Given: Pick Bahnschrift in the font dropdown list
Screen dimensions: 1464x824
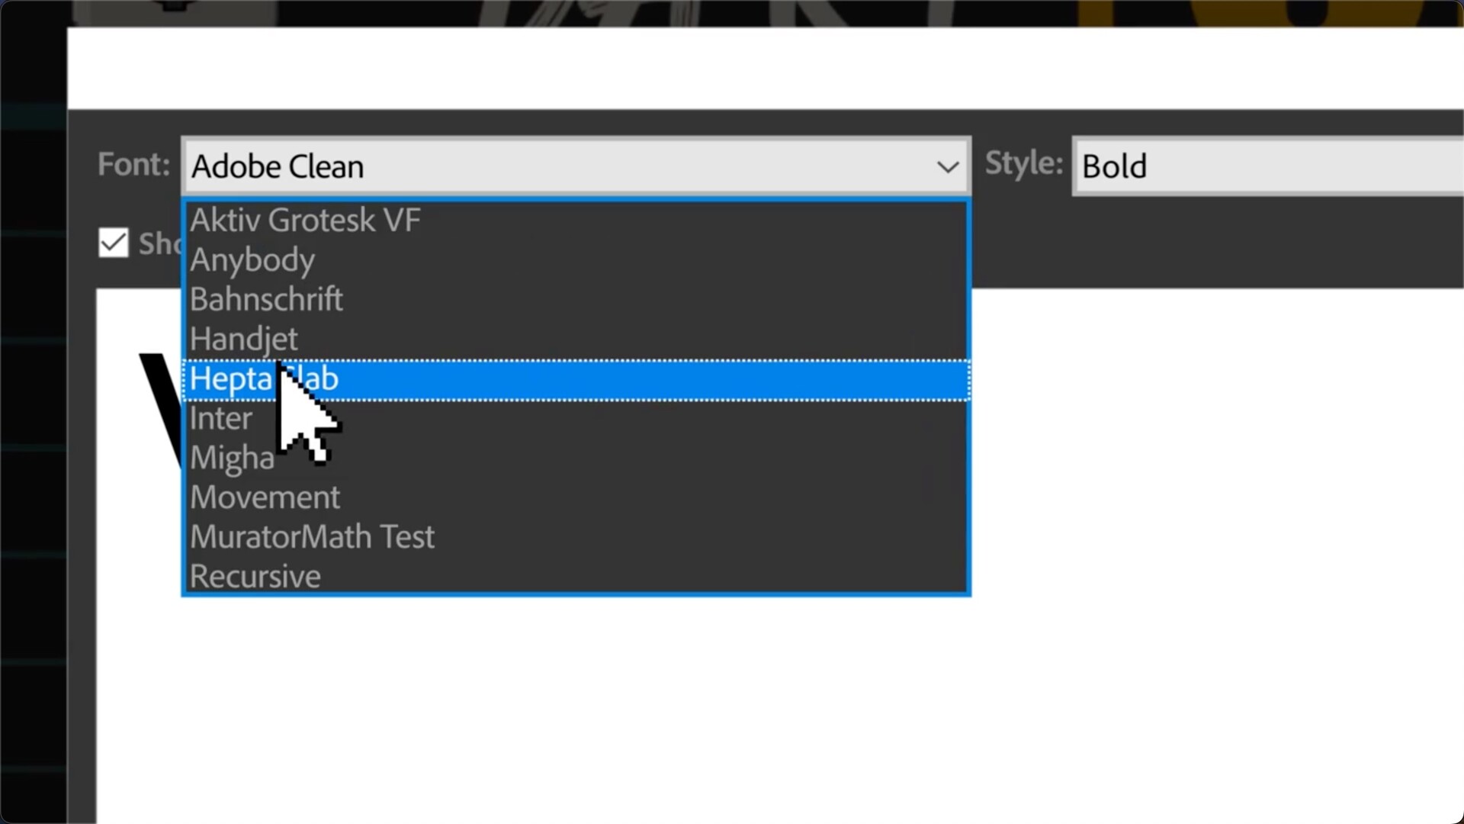Looking at the screenshot, I should pos(266,300).
